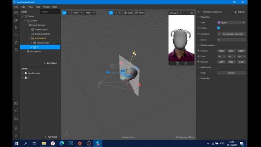261x147 pixels.
Task: Click the rotate camera icon under simulator preview
Action: [x=177, y=63]
